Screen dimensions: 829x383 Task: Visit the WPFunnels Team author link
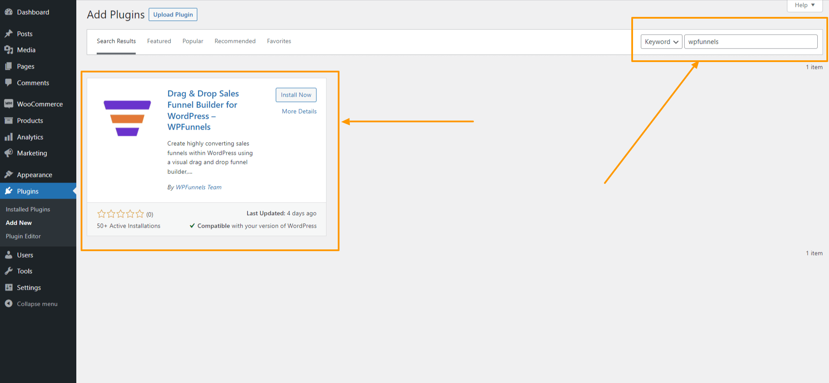point(199,187)
